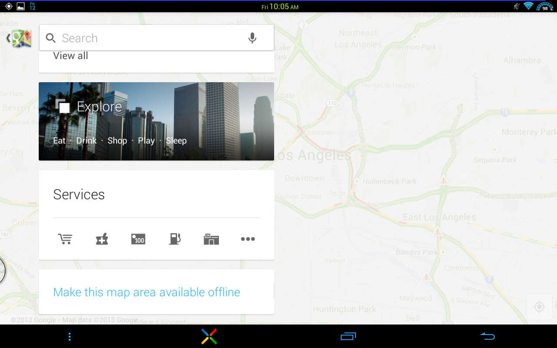Go to home via colored X icon

coord(209,337)
